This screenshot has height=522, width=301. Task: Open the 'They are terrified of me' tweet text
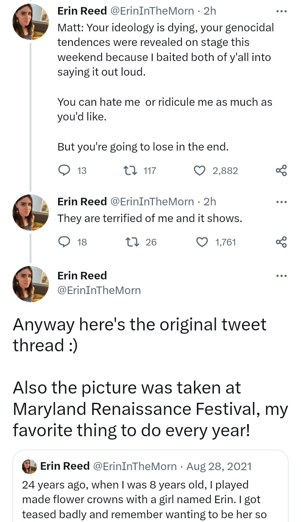tap(150, 218)
